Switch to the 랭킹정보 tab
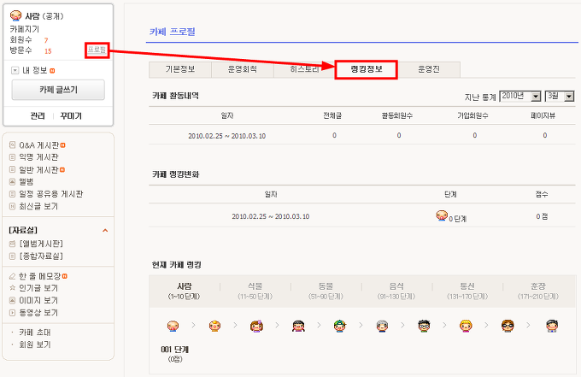Screen dimensions: 581x377 [366, 70]
